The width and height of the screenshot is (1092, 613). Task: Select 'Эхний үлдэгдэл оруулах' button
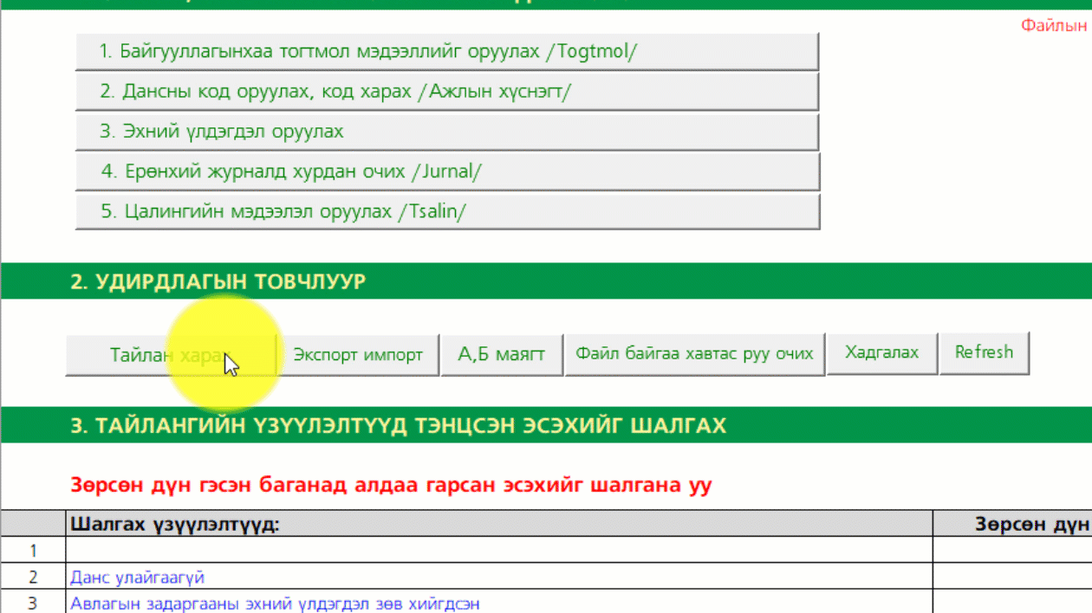pos(445,131)
